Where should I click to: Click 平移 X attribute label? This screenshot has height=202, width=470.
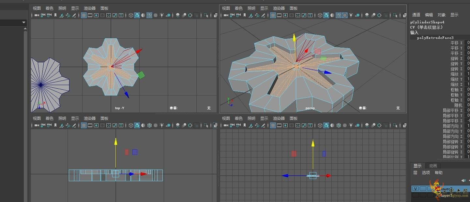click(x=456, y=43)
